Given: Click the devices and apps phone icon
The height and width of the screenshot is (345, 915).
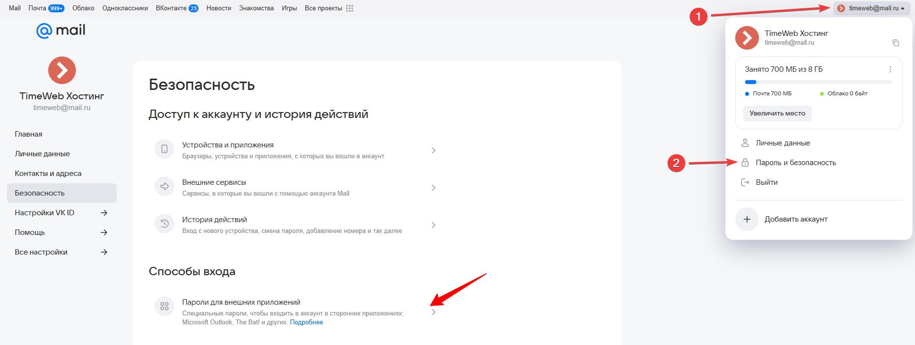Looking at the screenshot, I should tap(164, 149).
